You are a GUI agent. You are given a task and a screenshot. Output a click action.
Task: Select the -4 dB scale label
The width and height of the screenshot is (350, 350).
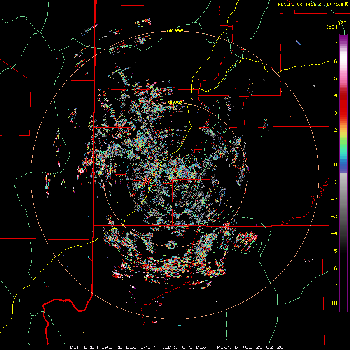(334, 234)
